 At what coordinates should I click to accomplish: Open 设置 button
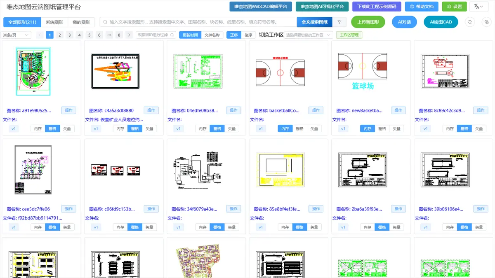[x=454, y=7]
